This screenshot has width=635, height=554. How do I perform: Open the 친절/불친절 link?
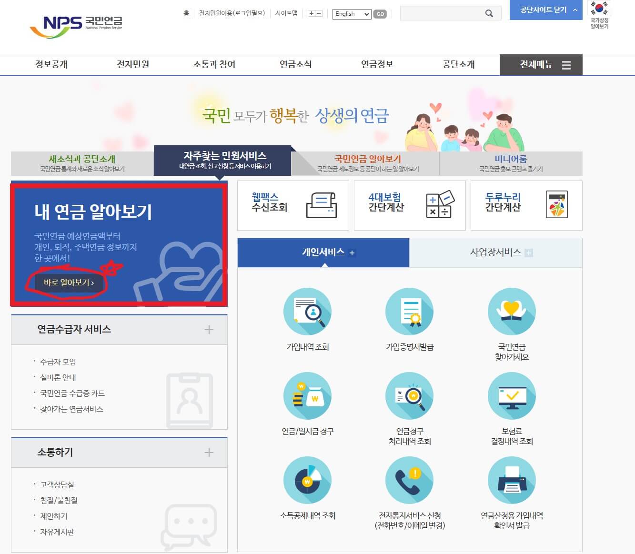(59, 500)
